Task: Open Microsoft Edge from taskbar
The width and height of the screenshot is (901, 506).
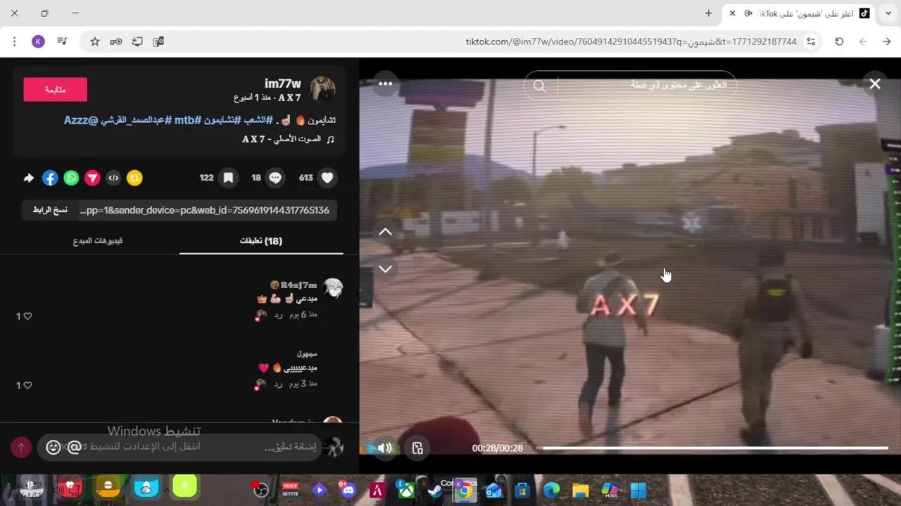Action: point(551,490)
